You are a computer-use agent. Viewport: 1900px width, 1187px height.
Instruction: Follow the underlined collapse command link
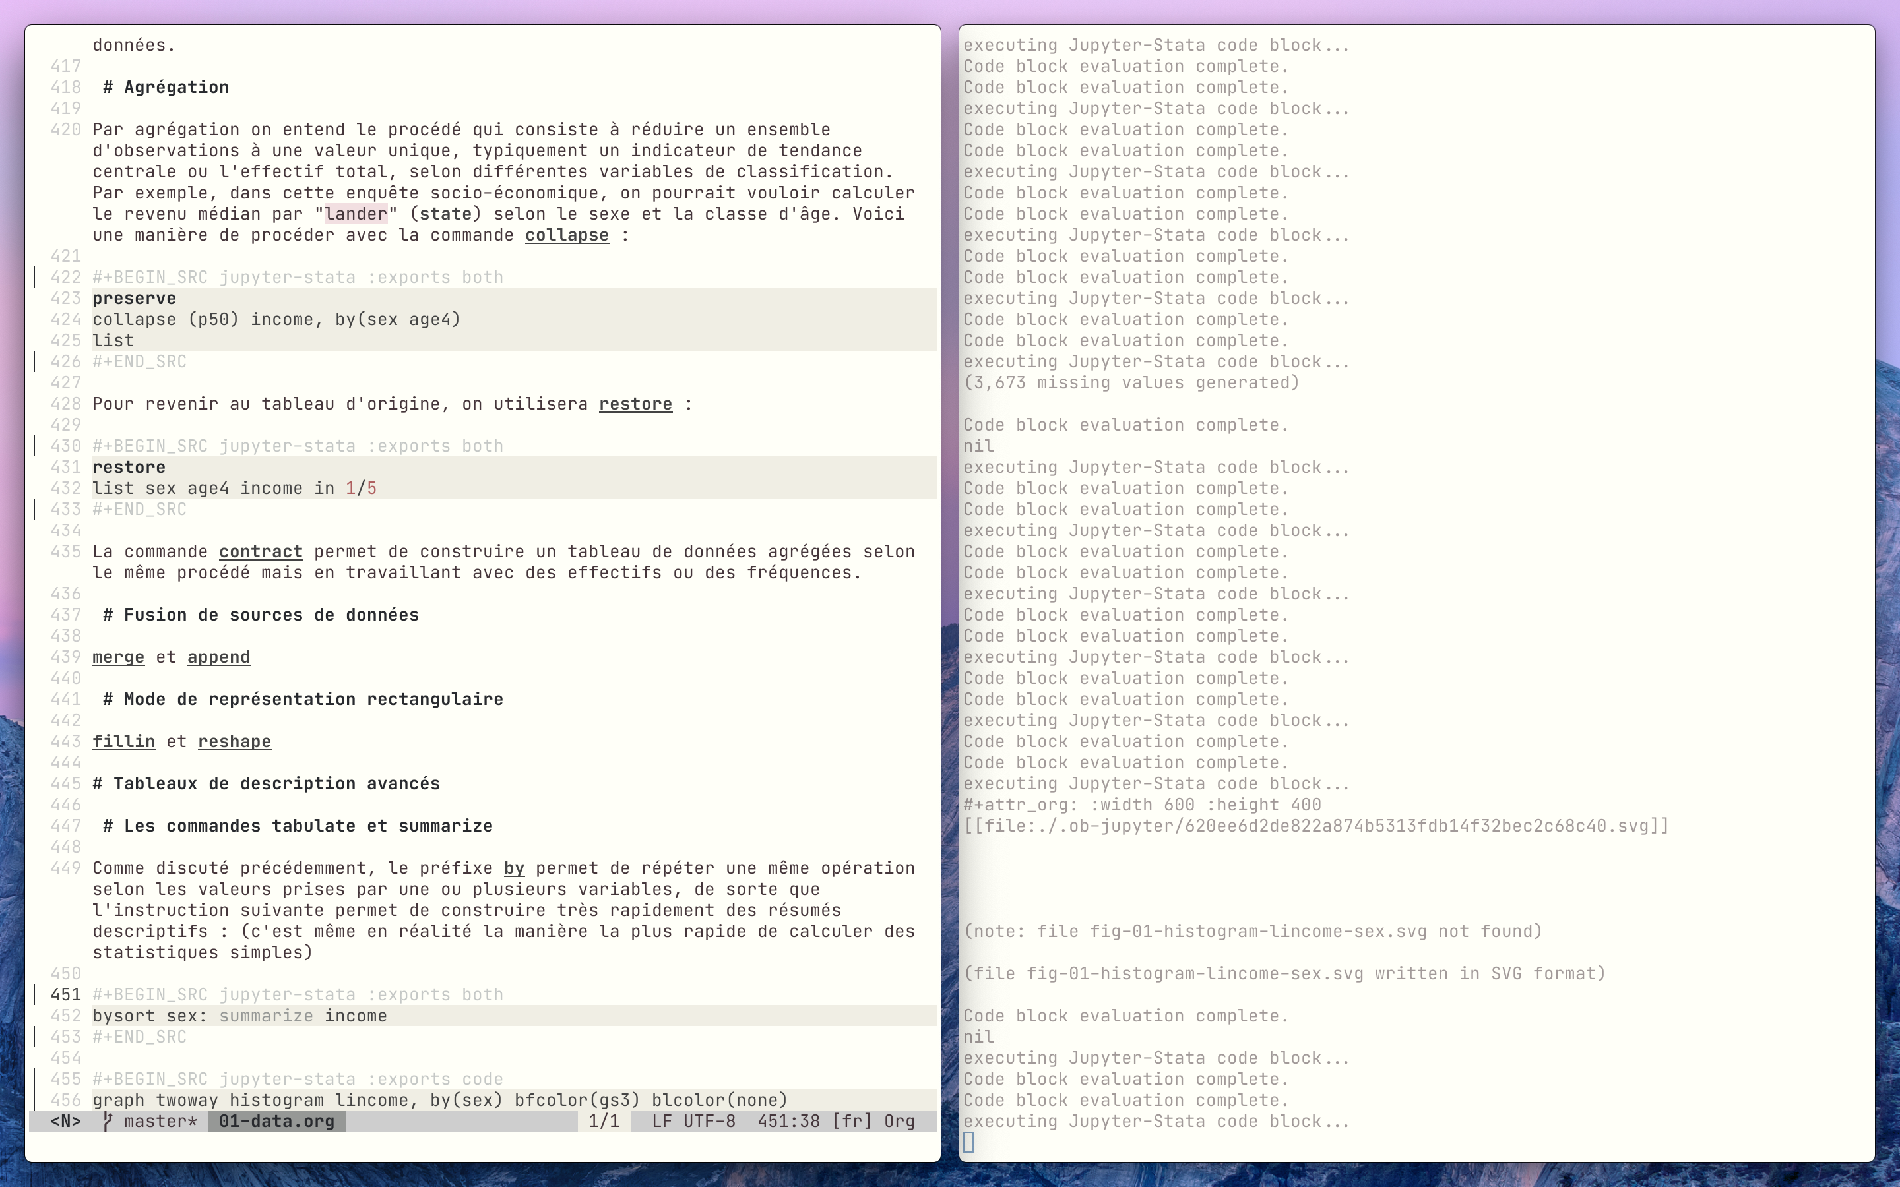567,235
